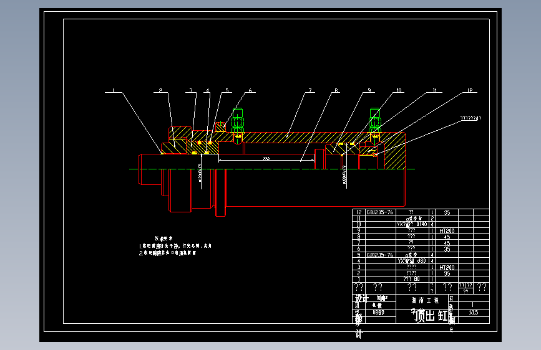Image resolution: width=541 pixels, height=350 pixels.
Task: Click GB1235-76 in parts list row 12
Action: coord(379,212)
